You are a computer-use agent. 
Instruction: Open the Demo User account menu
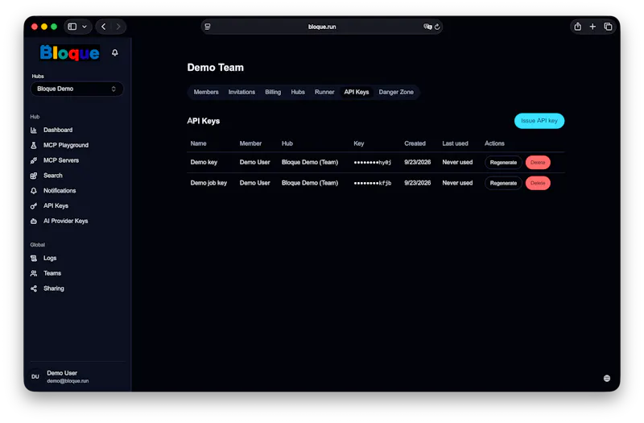tap(77, 376)
